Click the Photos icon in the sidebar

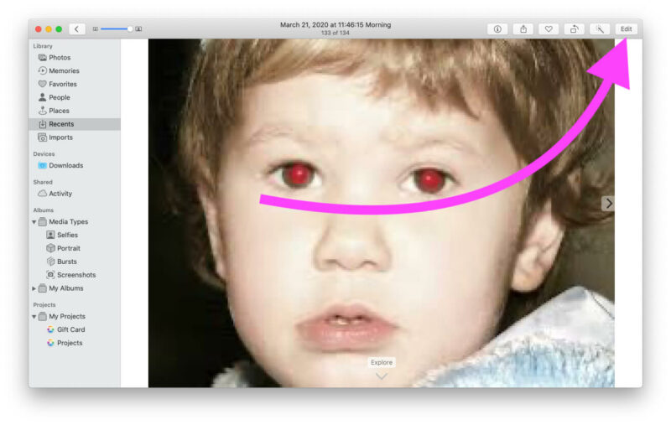(42, 57)
